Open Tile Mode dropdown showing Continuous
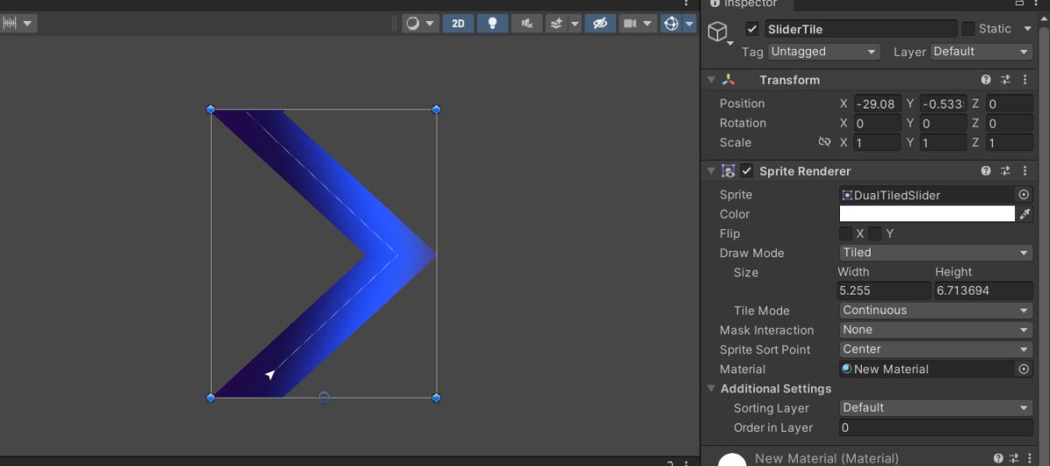Viewport: 1050px width, 466px height. (936, 310)
